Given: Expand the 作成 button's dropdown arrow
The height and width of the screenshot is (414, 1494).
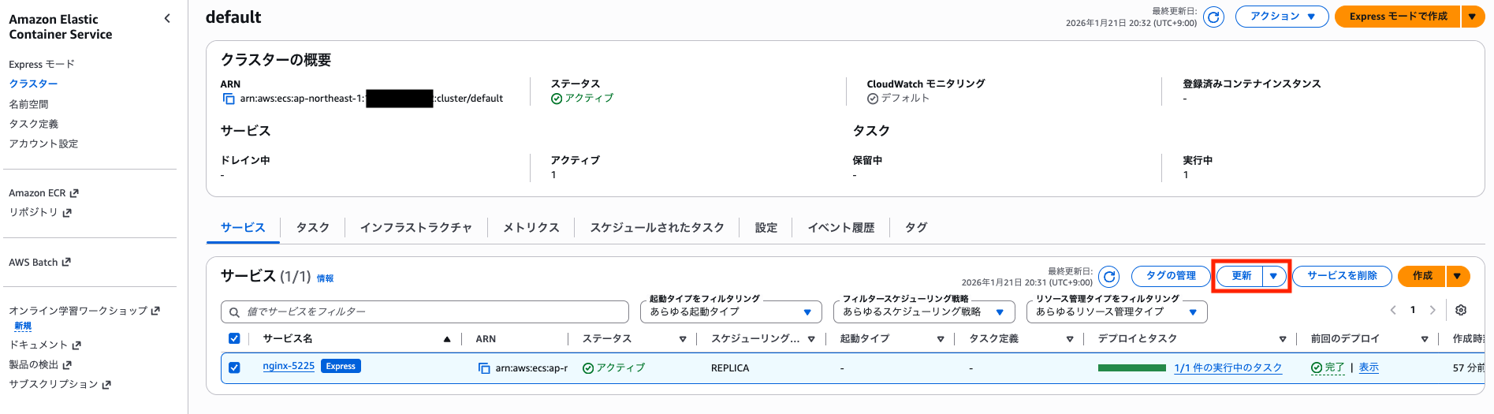Looking at the screenshot, I should pyautogui.click(x=1458, y=276).
